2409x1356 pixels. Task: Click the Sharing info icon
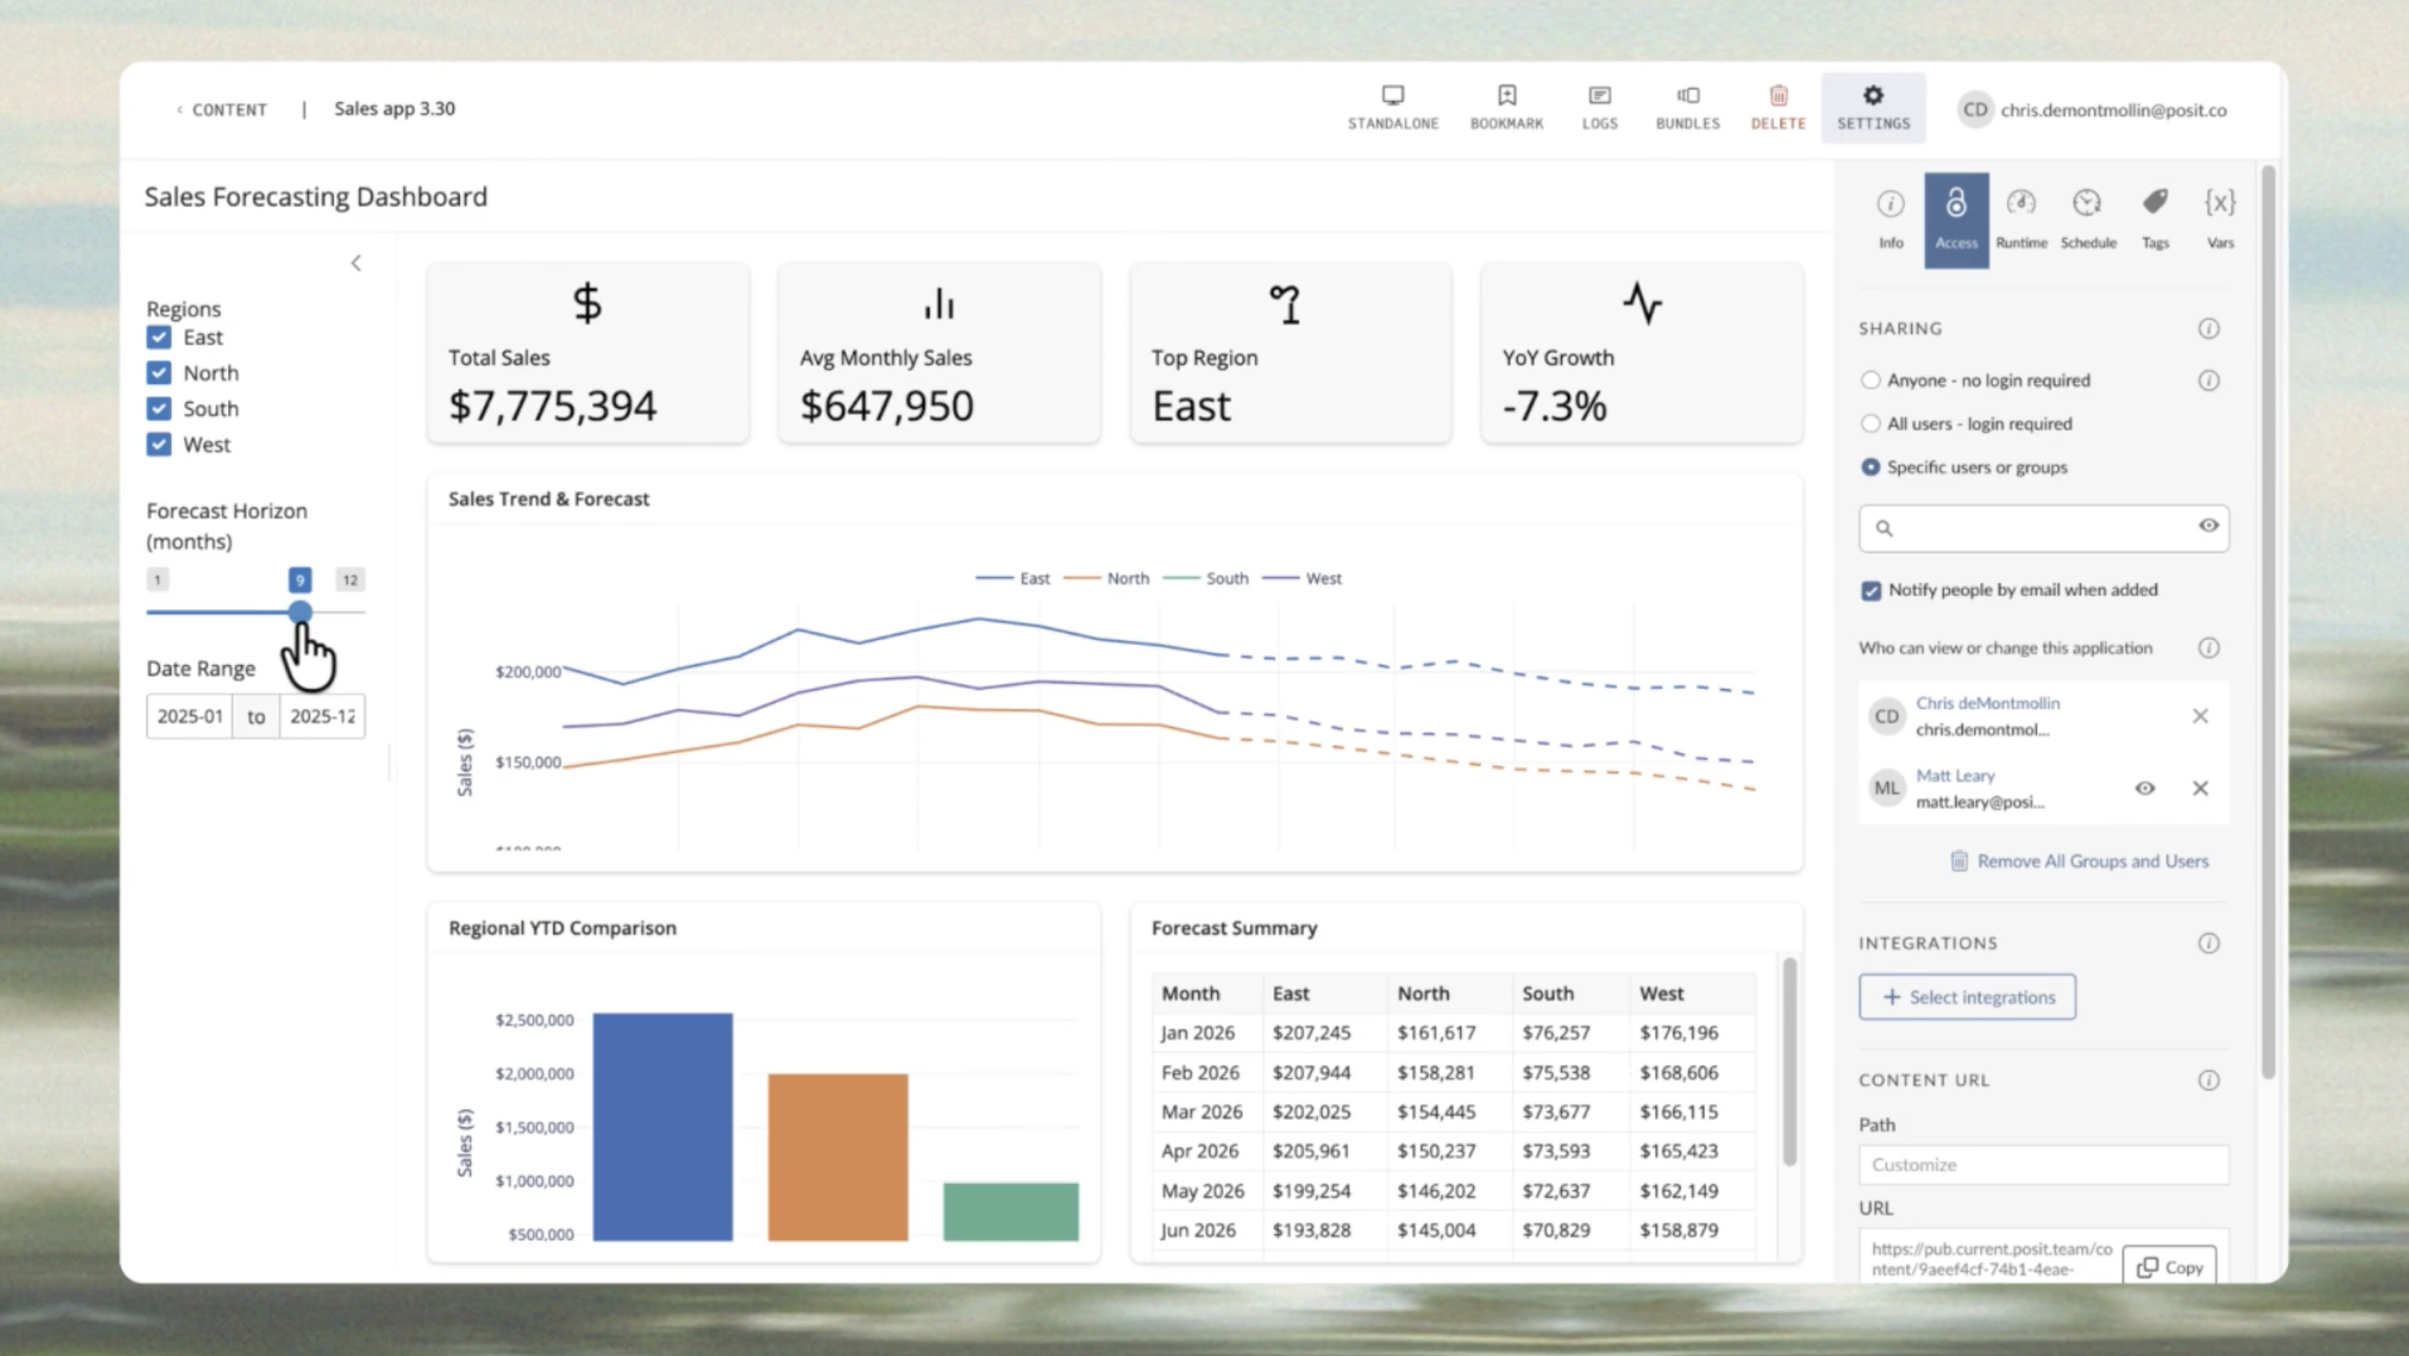[x=2208, y=329]
